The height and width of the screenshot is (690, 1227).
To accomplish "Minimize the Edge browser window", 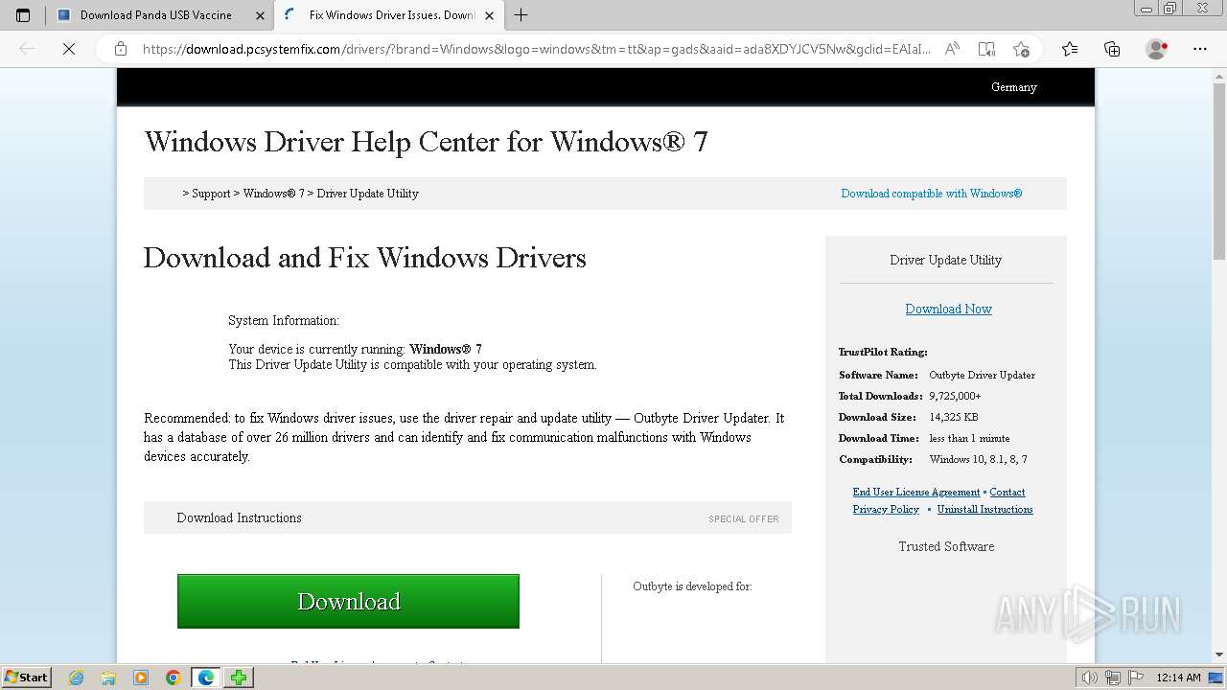I will pyautogui.click(x=1146, y=9).
